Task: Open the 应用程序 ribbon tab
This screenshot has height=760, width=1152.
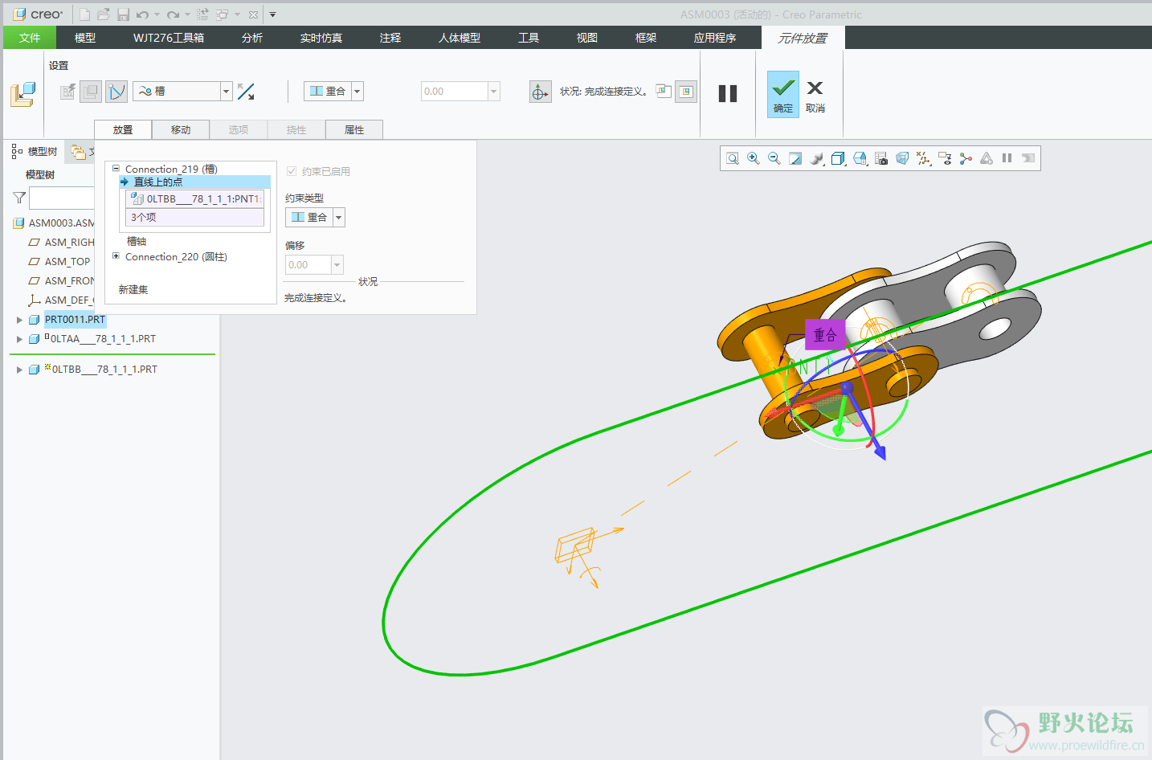Action: (715, 38)
